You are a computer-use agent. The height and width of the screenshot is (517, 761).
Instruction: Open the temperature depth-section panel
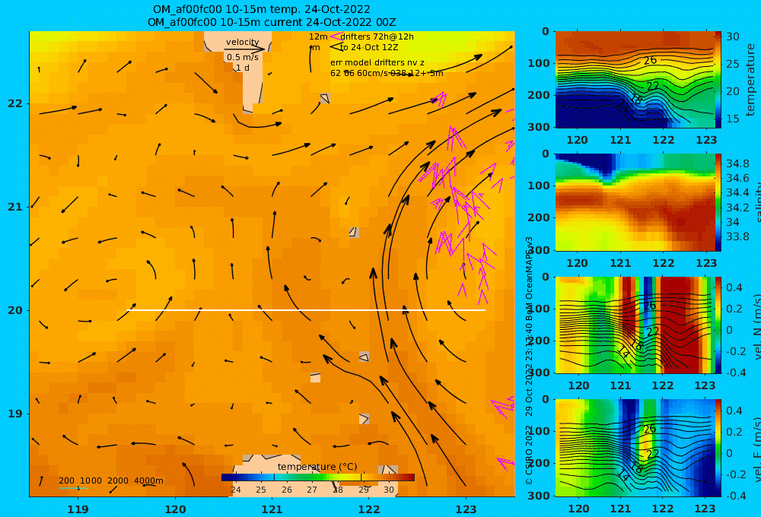[x=635, y=80]
